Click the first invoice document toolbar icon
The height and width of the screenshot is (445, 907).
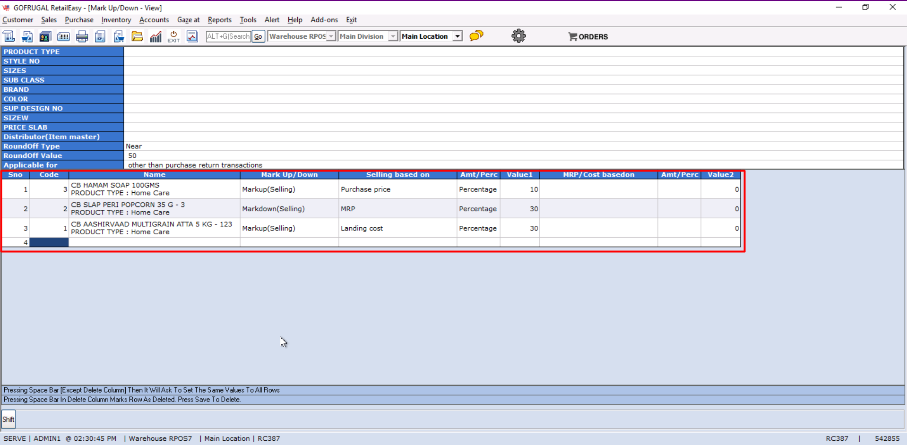tap(9, 36)
